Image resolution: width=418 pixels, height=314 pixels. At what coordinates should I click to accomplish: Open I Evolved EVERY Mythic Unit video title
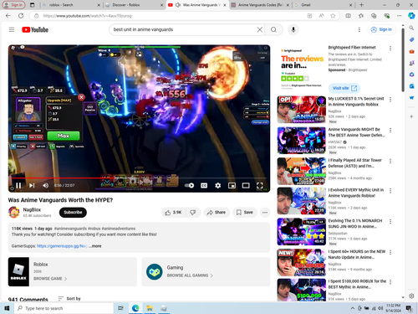coord(356,193)
